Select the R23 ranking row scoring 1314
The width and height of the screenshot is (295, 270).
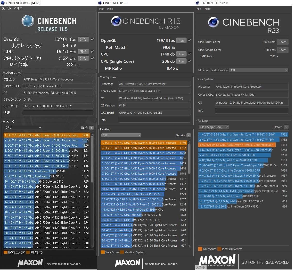coord(243,145)
